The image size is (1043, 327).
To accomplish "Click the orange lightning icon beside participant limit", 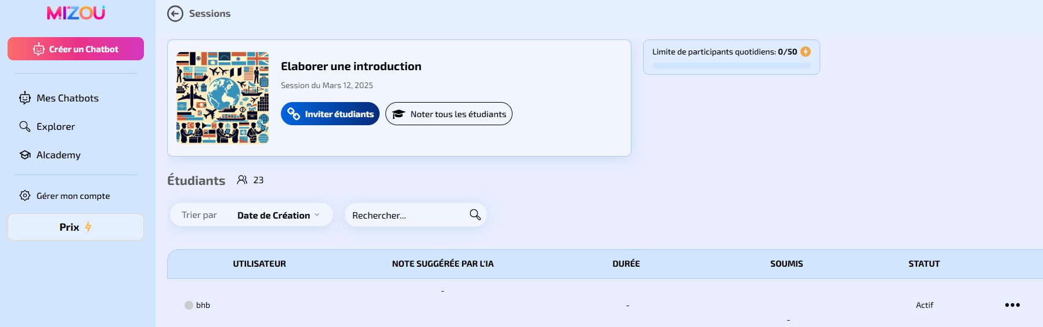I will coord(806,52).
